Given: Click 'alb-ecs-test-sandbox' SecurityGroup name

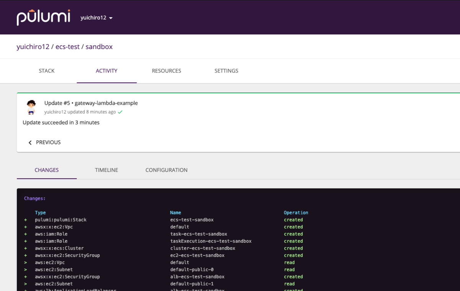Looking at the screenshot, I should pyautogui.click(x=197, y=277).
